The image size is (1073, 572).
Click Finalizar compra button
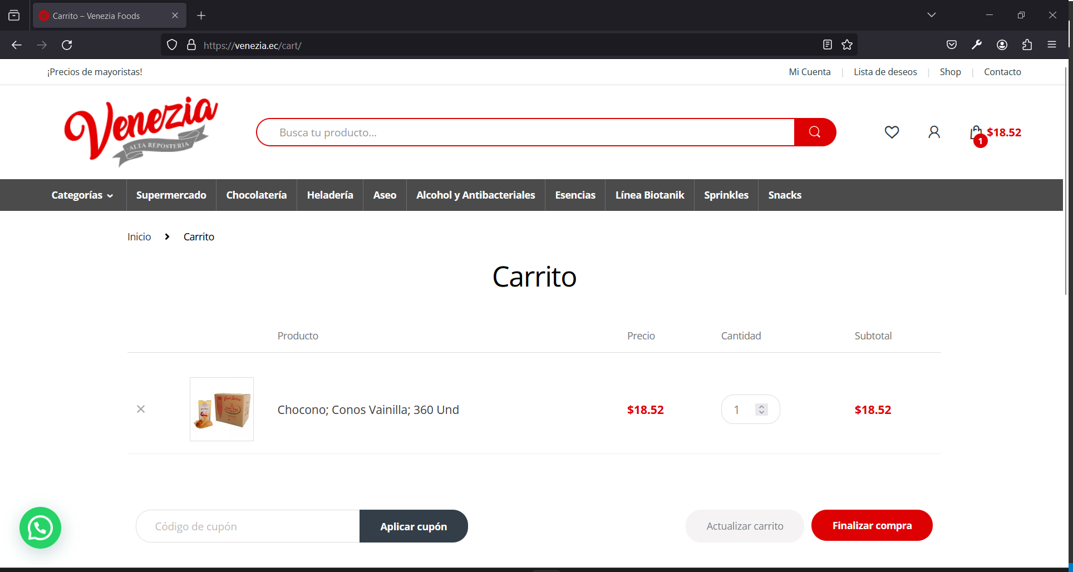click(x=872, y=525)
